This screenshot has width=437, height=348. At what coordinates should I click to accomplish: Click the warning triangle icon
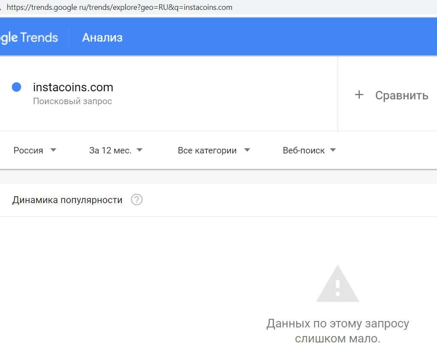click(x=338, y=284)
